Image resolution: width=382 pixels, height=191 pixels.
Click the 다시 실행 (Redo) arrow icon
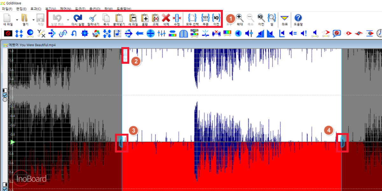(78, 18)
